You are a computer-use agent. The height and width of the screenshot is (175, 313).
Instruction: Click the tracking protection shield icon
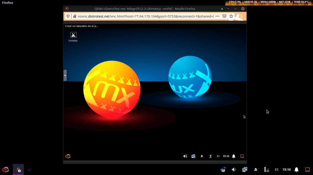point(67,16)
